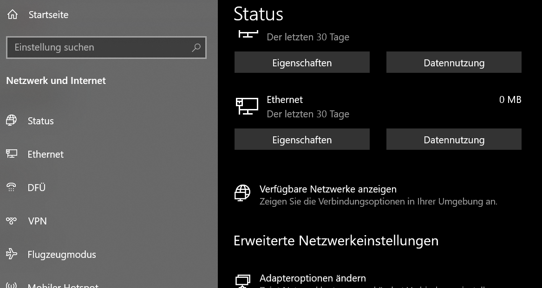Click the Verfügbare Netzwerke anzeigen link

pyautogui.click(x=328, y=189)
